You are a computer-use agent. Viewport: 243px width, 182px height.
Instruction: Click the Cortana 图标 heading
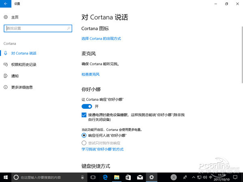(x=95, y=28)
